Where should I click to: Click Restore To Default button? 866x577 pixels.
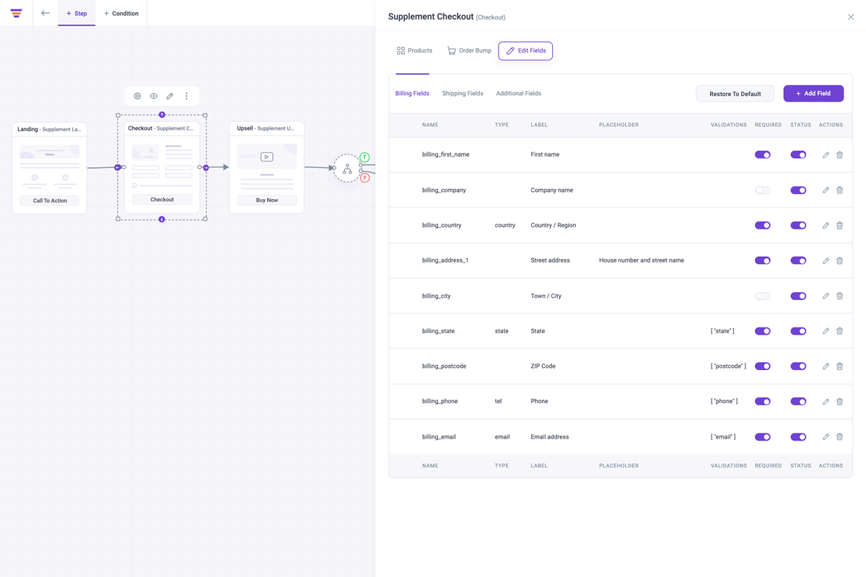tap(735, 94)
